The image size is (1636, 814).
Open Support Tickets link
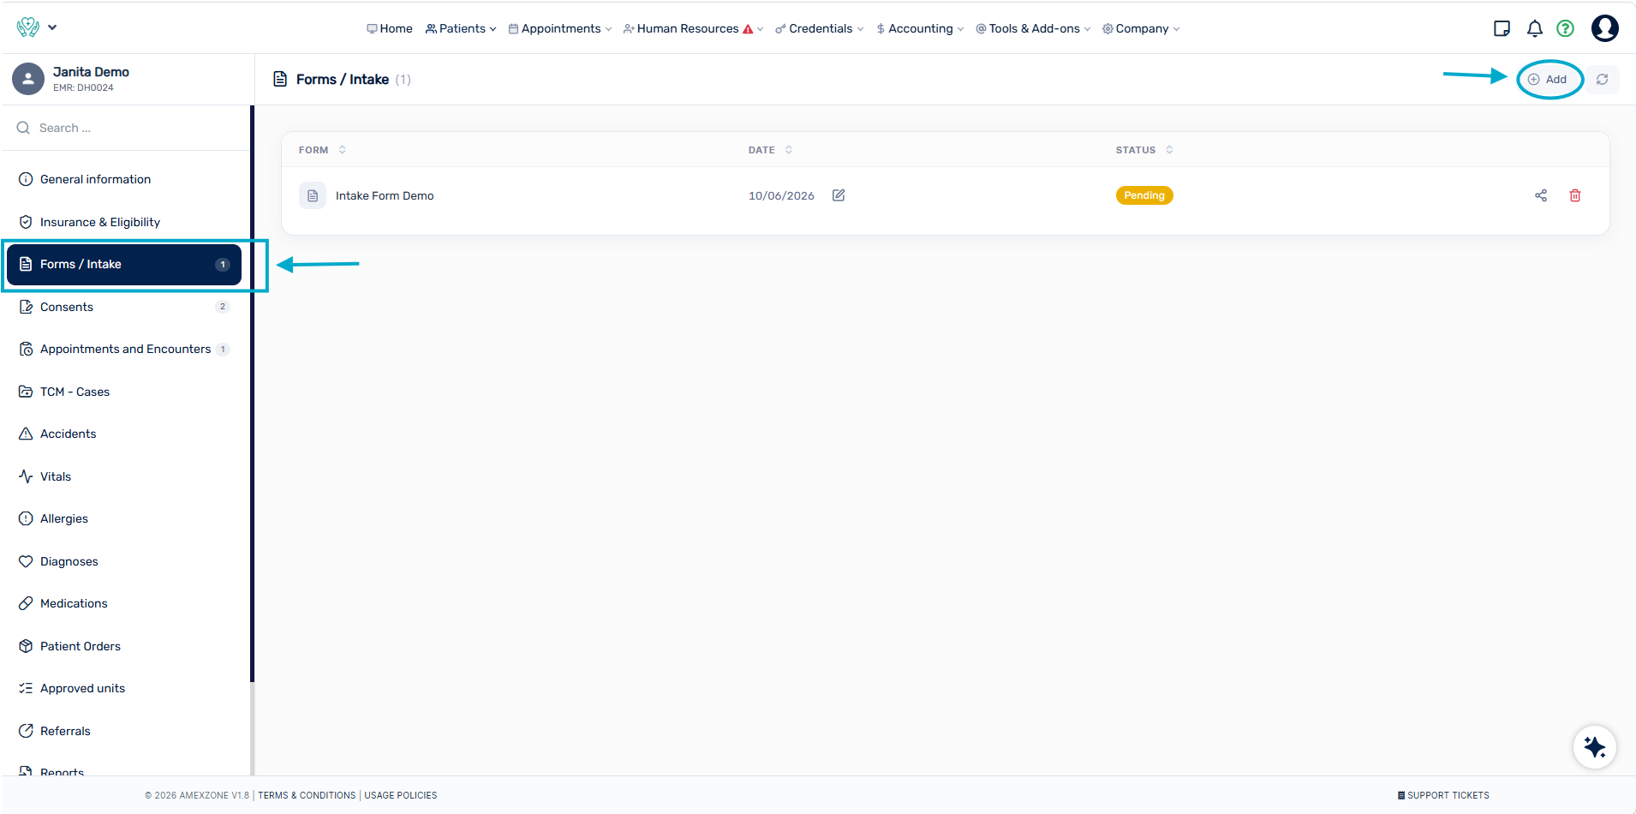coord(1443,795)
